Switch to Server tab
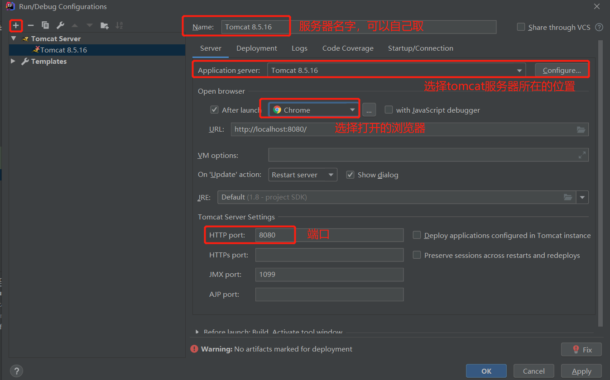This screenshot has width=610, height=380. coord(211,48)
